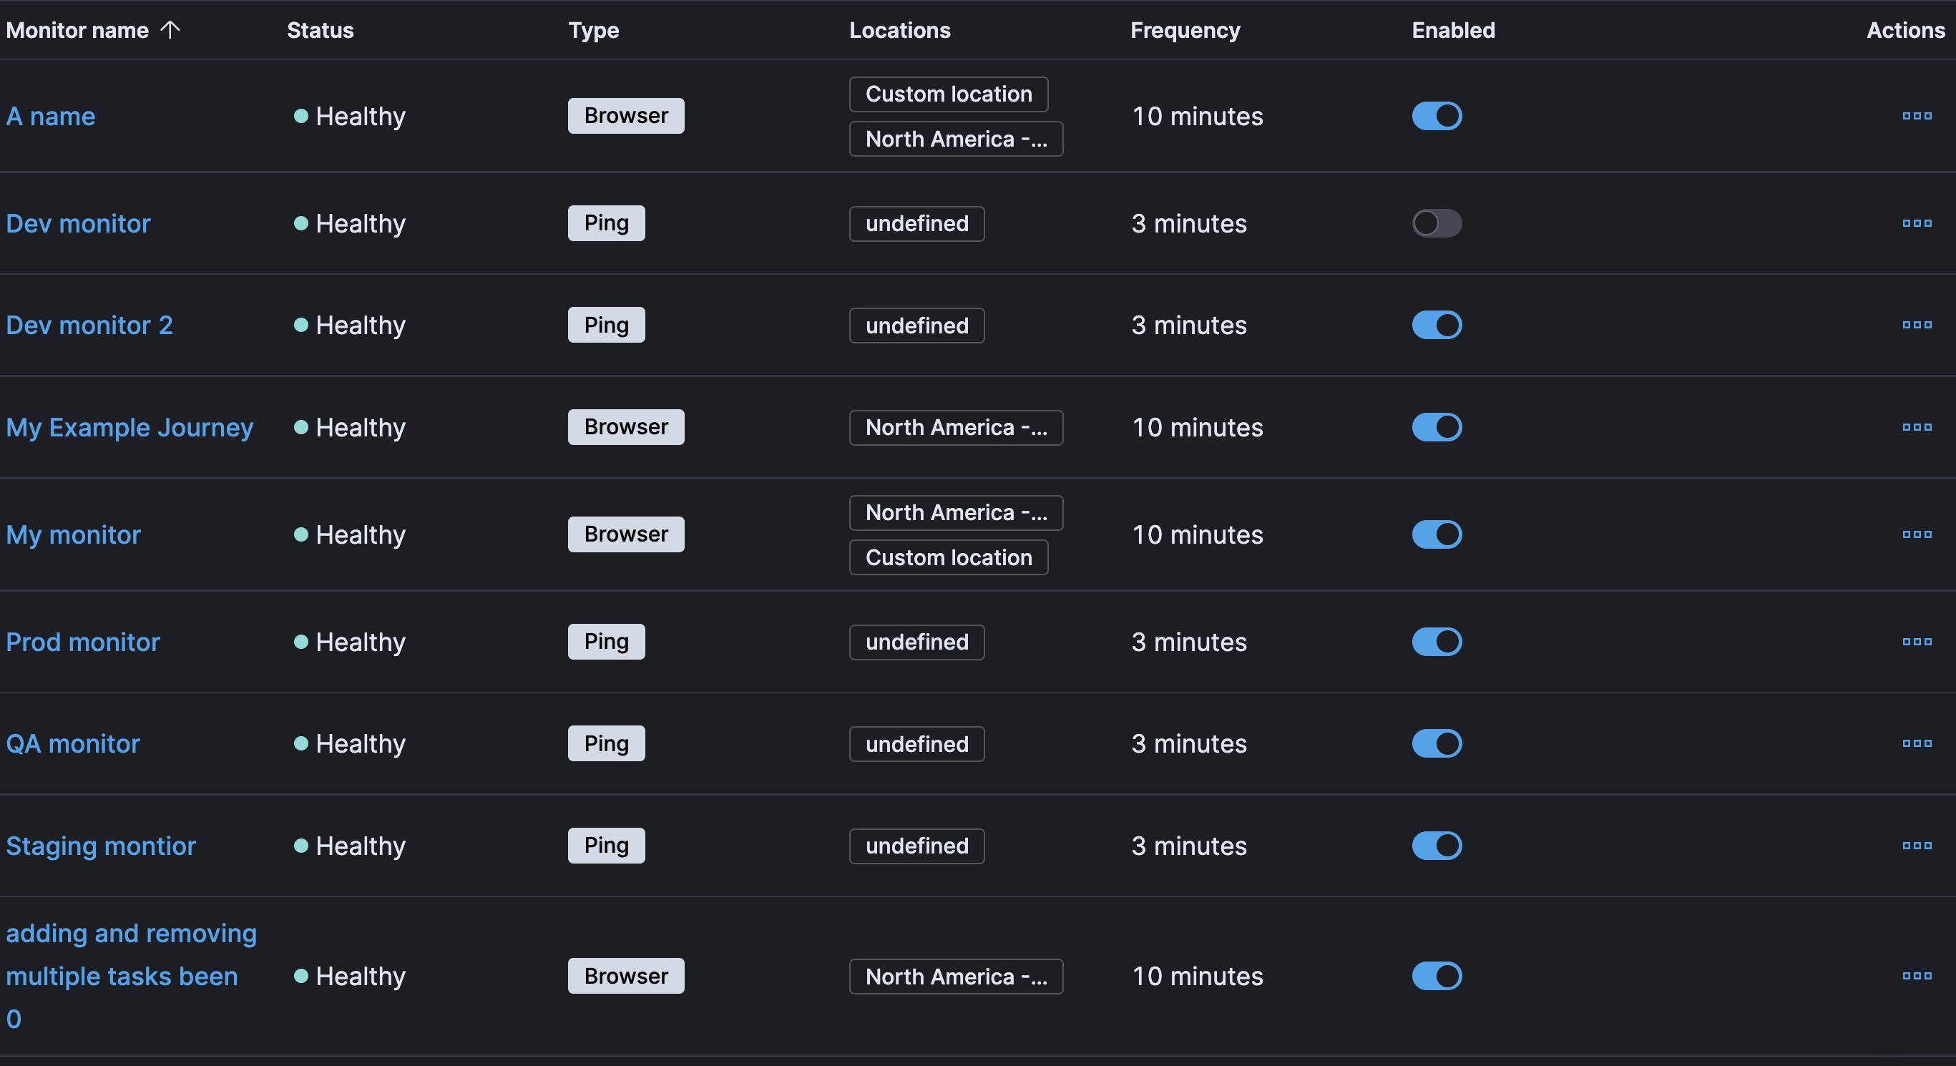Viewport: 1956px width, 1066px height.
Task: Open the actions menu for Dev monitor
Action: 1917,223
